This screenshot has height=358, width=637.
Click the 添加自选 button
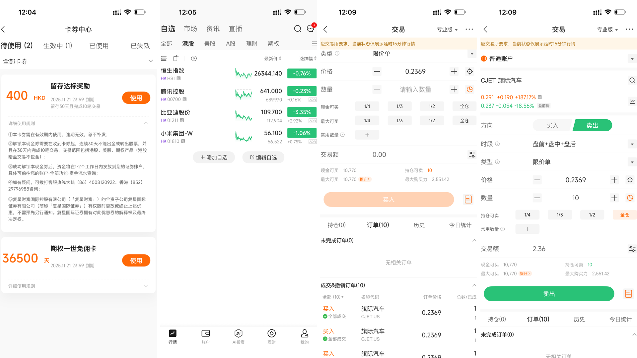(x=214, y=157)
